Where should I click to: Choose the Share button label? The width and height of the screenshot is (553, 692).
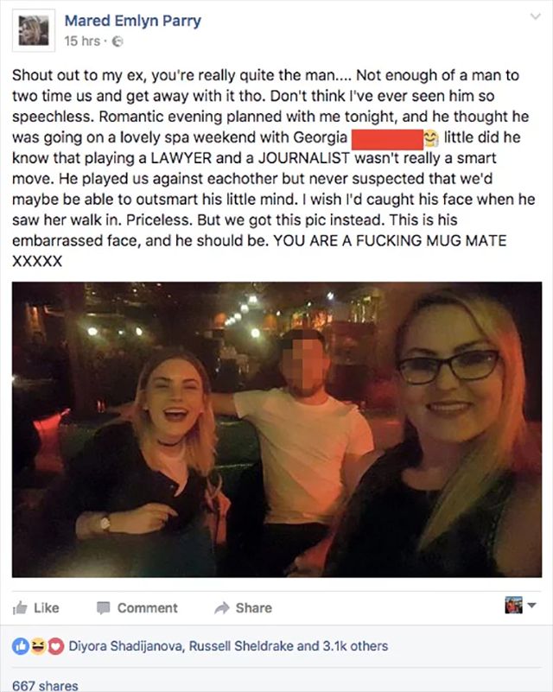pos(254,607)
